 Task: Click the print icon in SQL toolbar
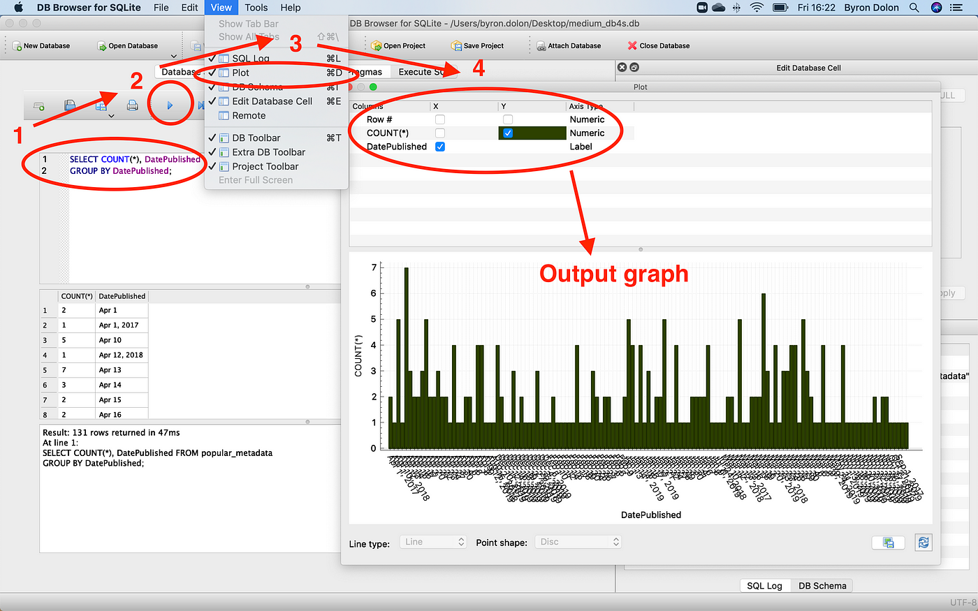point(132,106)
